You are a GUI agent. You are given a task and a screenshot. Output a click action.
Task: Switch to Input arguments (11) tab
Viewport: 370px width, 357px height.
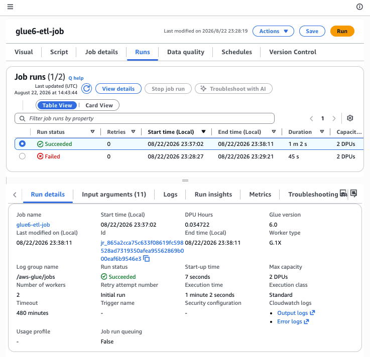click(114, 195)
